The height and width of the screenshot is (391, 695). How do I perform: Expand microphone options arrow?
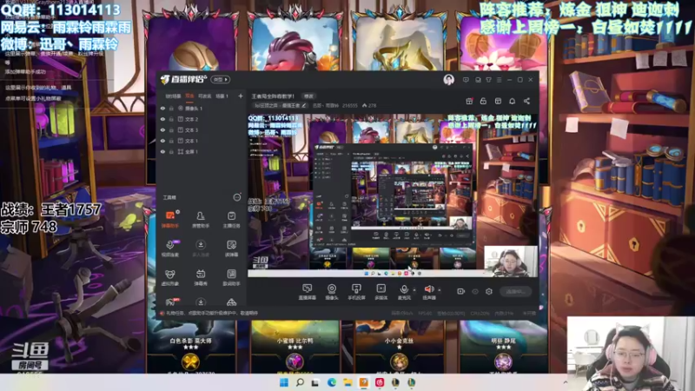414,290
